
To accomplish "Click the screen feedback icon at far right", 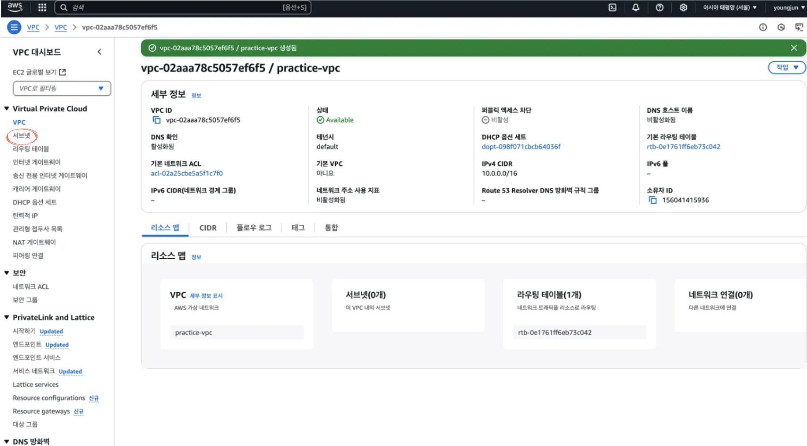I will pos(799,27).
